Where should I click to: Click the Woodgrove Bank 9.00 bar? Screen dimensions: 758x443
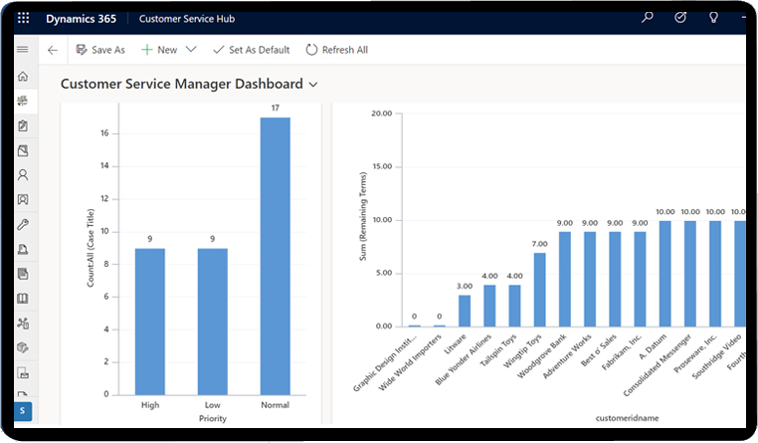tap(565, 279)
